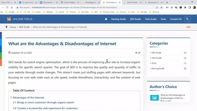Image resolution: width=197 pixels, height=111 pixels.
Task: Open the Courses bookmark folder
Action: (x=121, y=12)
